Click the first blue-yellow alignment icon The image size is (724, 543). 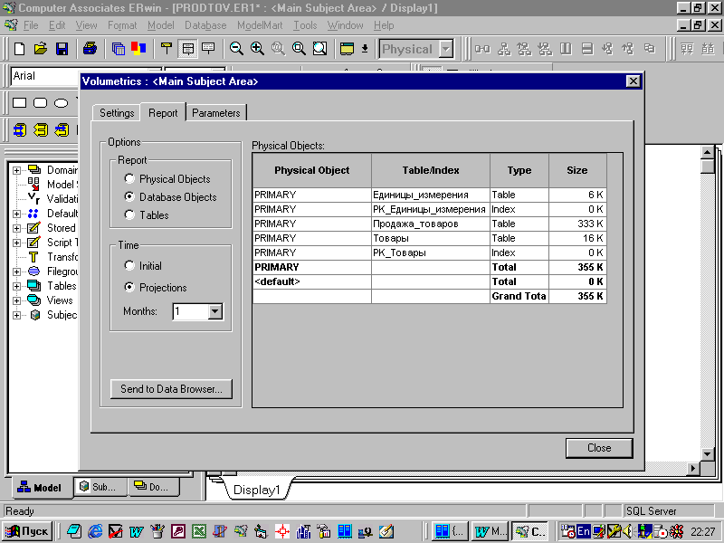(19, 130)
